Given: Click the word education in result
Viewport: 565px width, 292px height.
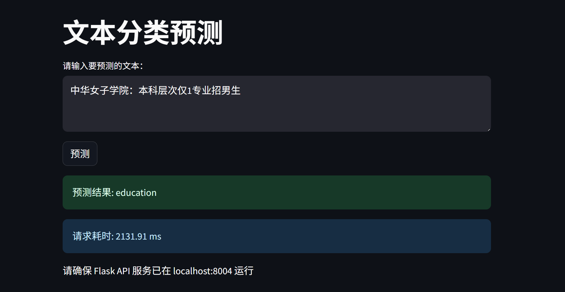Looking at the screenshot, I should pos(136,193).
